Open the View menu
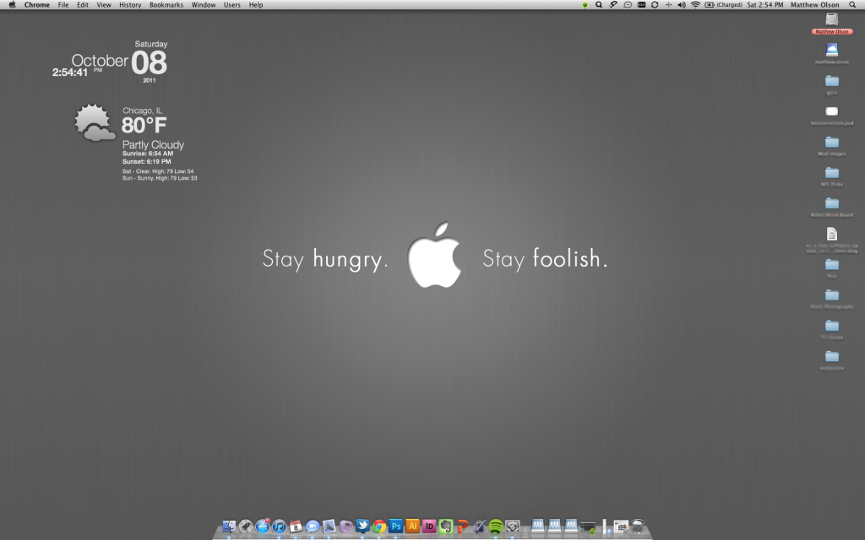The image size is (865, 540). click(104, 4)
